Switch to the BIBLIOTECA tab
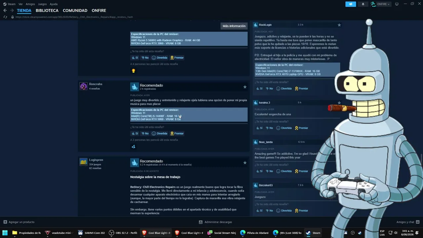423x238 pixels. pyautogui.click(x=47, y=11)
